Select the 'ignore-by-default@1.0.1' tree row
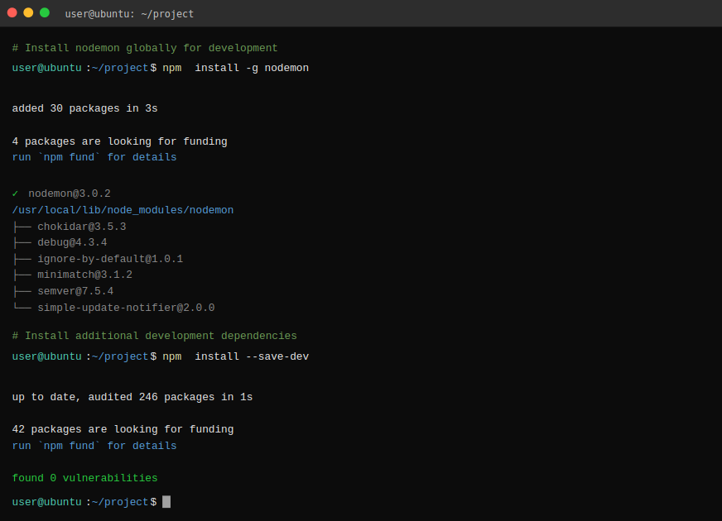 98,259
